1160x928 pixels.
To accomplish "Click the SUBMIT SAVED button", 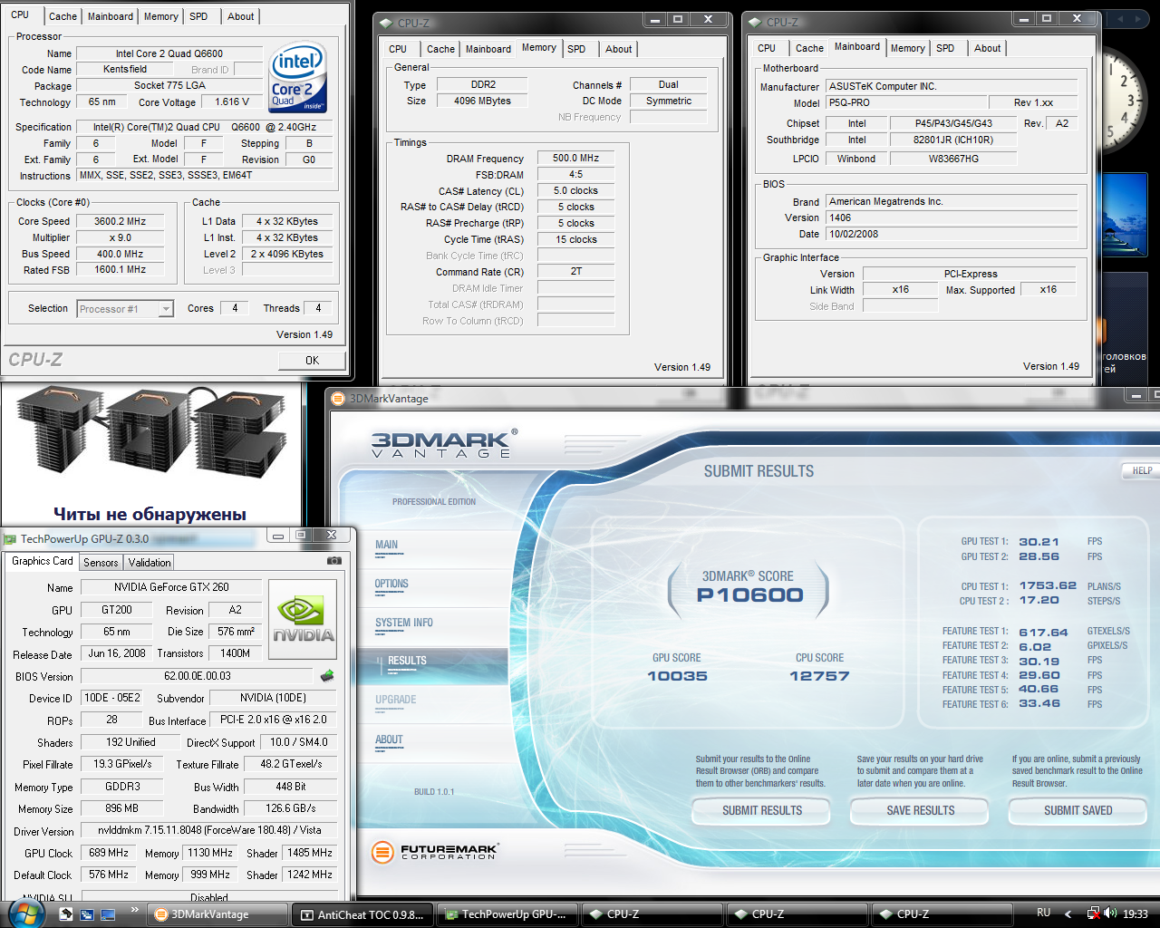I will pyautogui.click(x=1078, y=810).
